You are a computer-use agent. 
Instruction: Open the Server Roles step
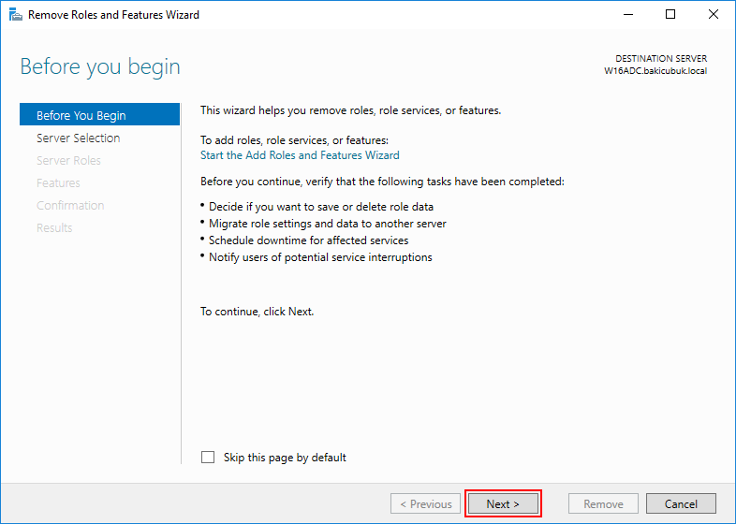point(68,161)
